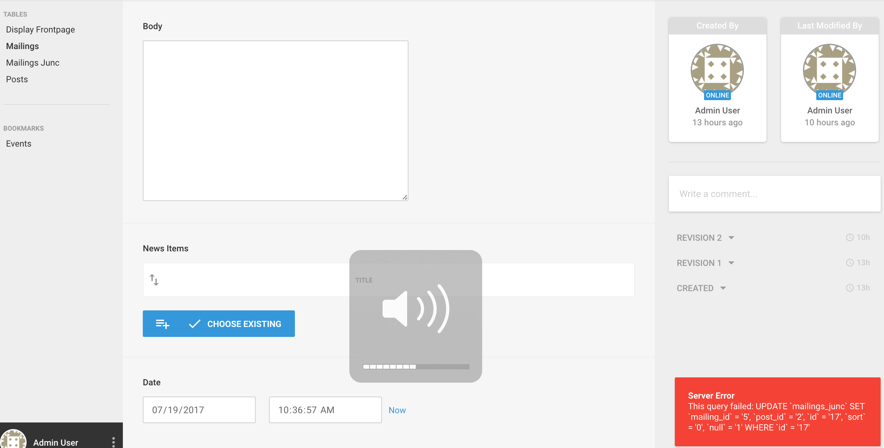Open the Posts table
Image resolution: width=884 pixels, height=448 pixels.
tap(17, 79)
